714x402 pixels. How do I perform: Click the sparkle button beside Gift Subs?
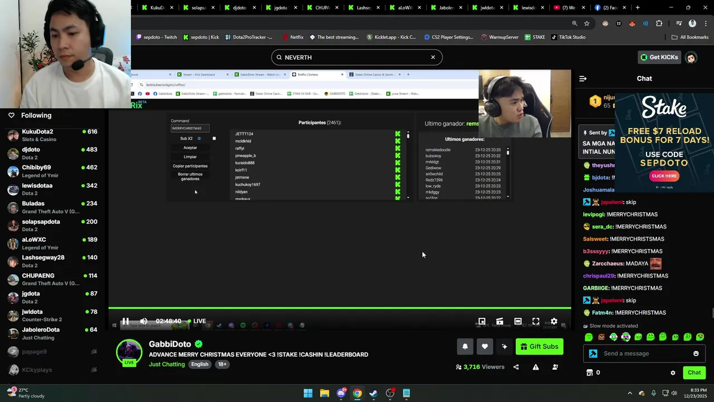pos(504,347)
